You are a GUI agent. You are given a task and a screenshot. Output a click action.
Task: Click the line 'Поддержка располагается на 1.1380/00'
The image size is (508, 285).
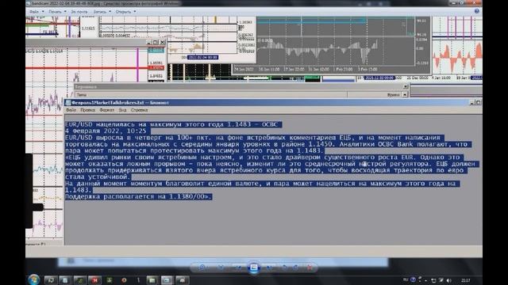click(138, 196)
